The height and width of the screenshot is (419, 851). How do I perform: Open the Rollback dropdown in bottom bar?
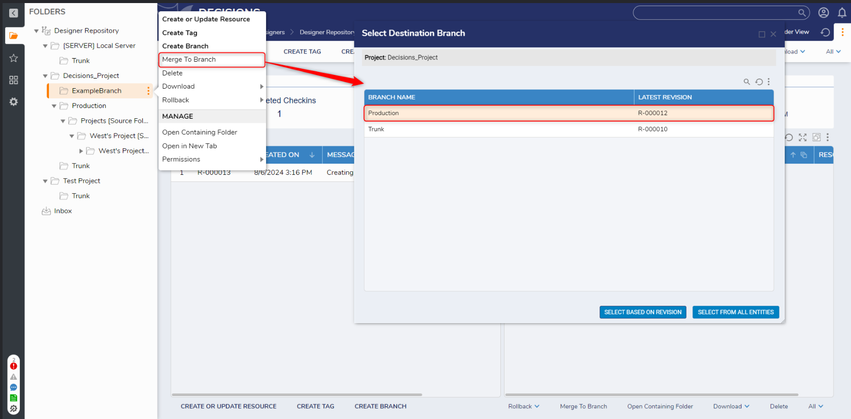(x=523, y=406)
